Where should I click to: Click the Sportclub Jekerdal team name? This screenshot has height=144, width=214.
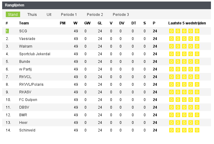click(x=35, y=54)
